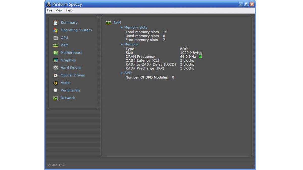Click the Audio speaker icon
303x170 pixels.
(56, 83)
